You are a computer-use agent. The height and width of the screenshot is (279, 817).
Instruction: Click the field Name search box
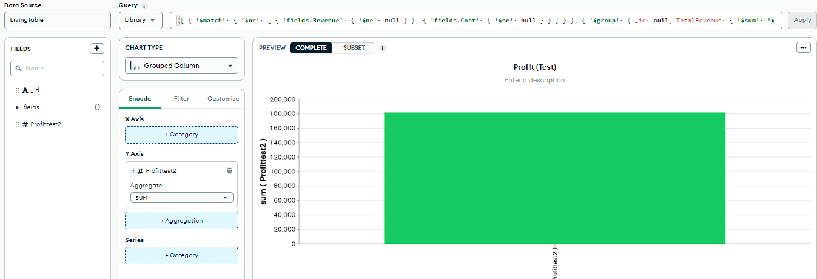click(x=58, y=69)
